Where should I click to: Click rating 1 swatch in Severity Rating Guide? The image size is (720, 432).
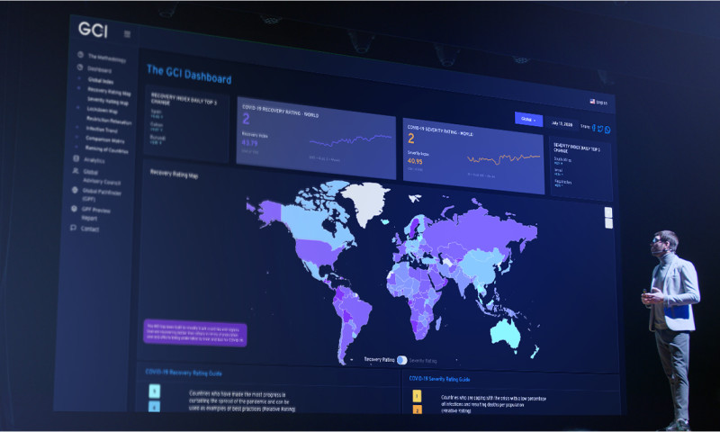click(418, 396)
